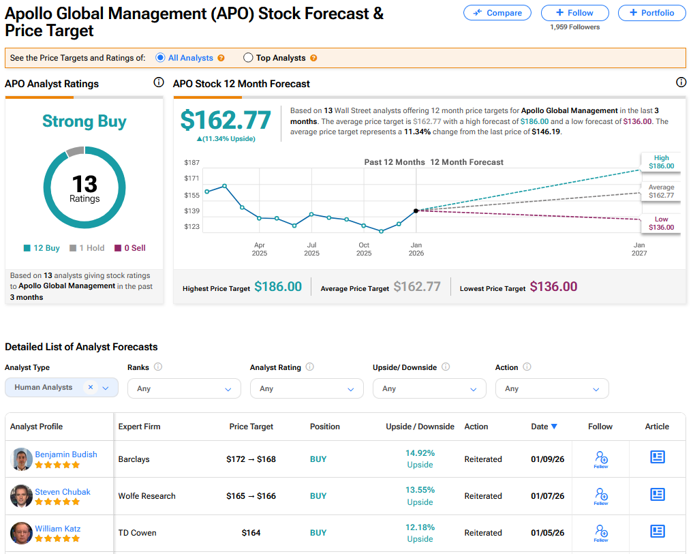The width and height of the screenshot is (693, 554).
Task: Add APO to Portfolio
Action: pyautogui.click(x=651, y=13)
